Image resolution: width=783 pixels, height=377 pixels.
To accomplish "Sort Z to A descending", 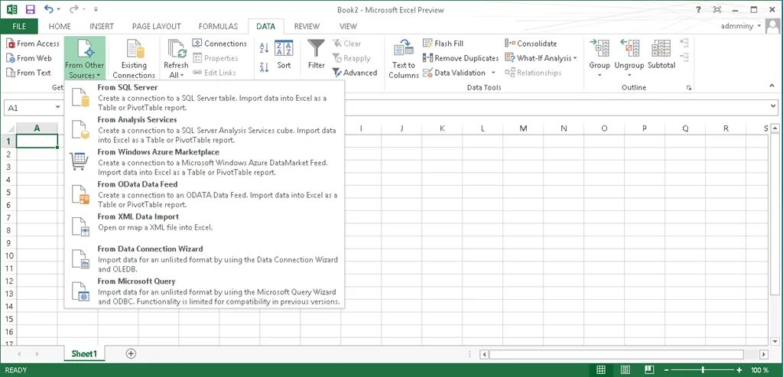I will (x=264, y=67).
